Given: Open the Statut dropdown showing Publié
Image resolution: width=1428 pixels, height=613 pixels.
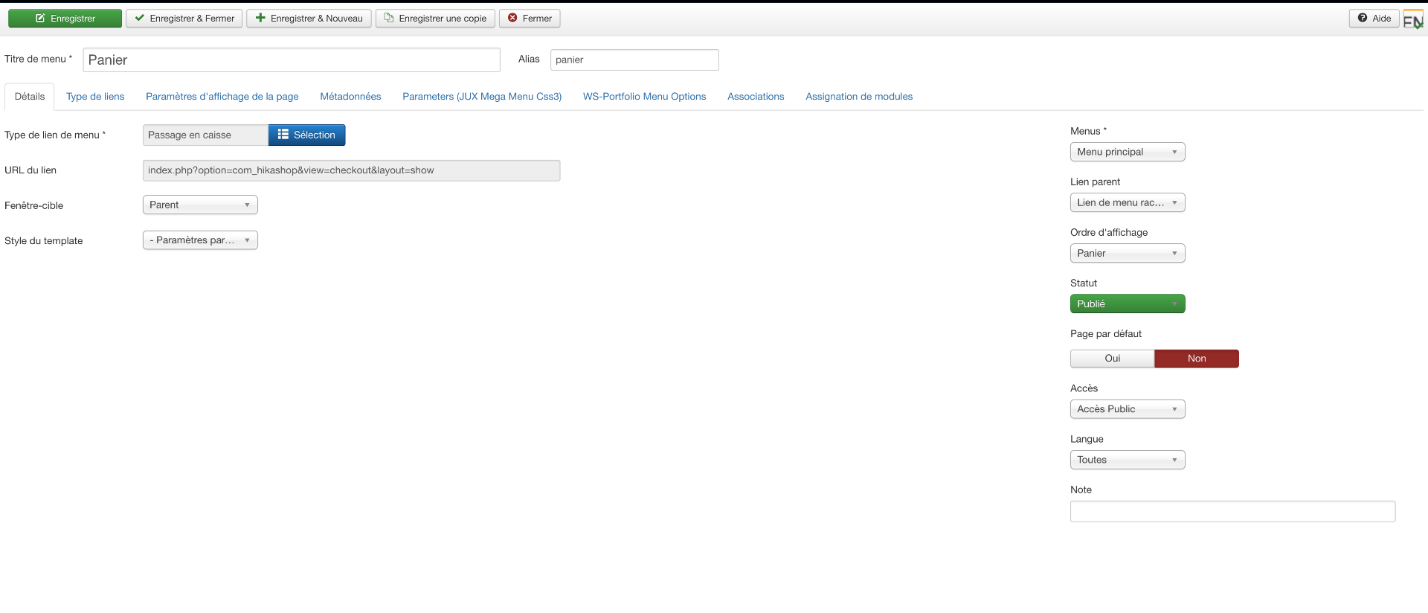Looking at the screenshot, I should click(x=1128, y=304).
